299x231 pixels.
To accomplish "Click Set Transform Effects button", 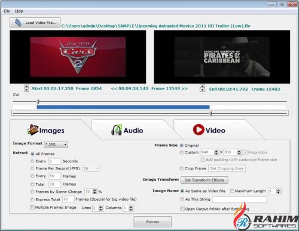I will [205, 180].
